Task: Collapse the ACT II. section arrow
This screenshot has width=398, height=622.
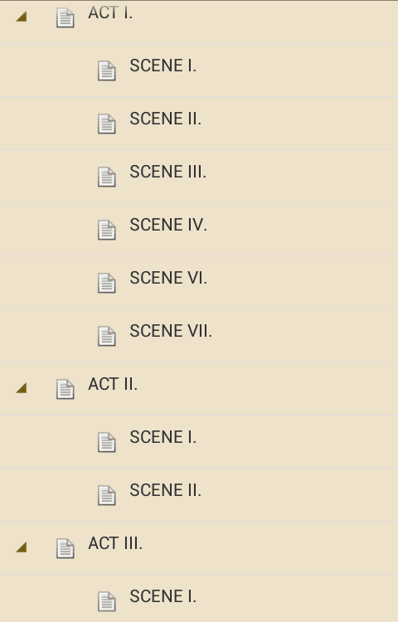Action: (x=22, y=388)
